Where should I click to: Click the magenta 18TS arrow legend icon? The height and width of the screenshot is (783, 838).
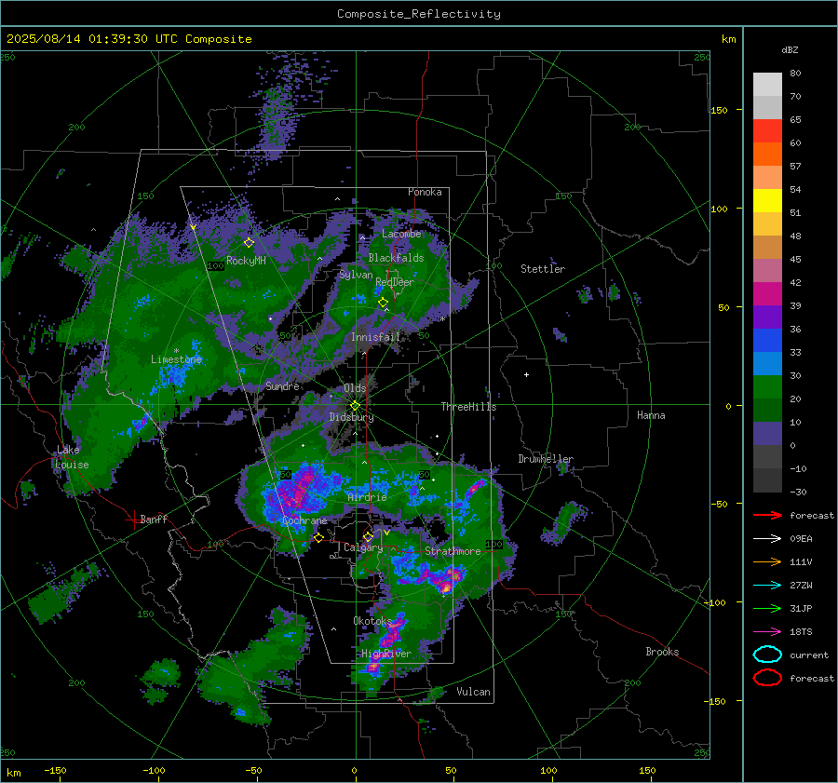[x=767, y=632]
